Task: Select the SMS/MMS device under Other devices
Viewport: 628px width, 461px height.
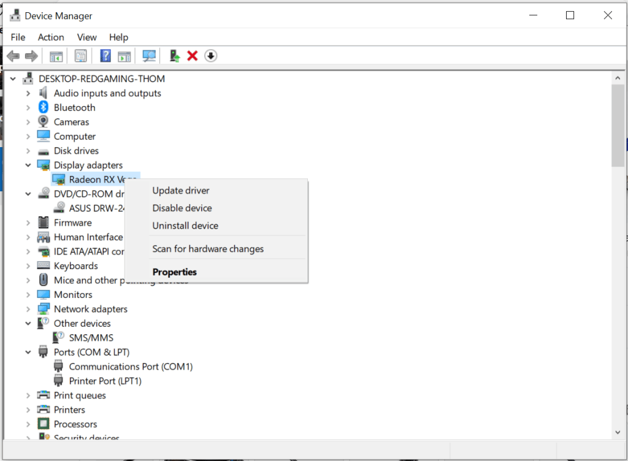Action: coord(91,338)
